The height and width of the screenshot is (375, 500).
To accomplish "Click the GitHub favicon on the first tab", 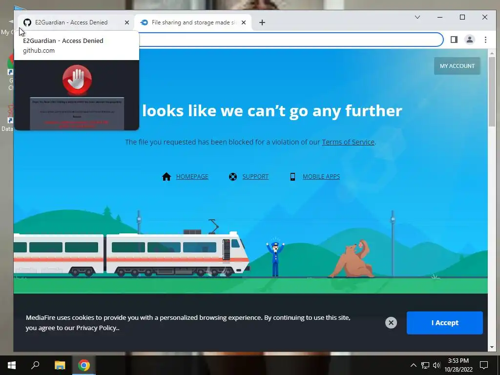I will [x=27, y=22].
